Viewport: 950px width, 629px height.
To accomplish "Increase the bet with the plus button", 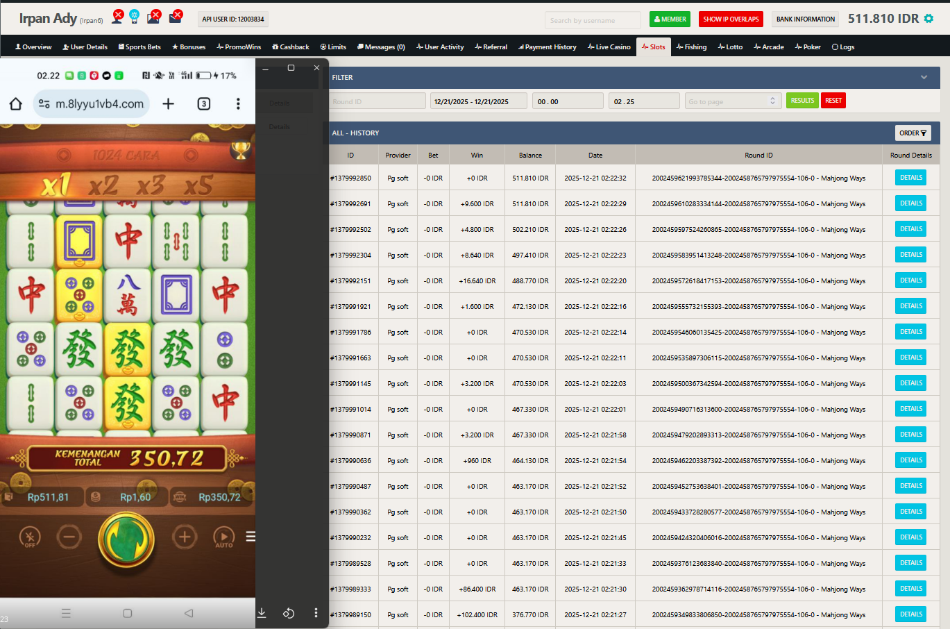I will (184, 537).
